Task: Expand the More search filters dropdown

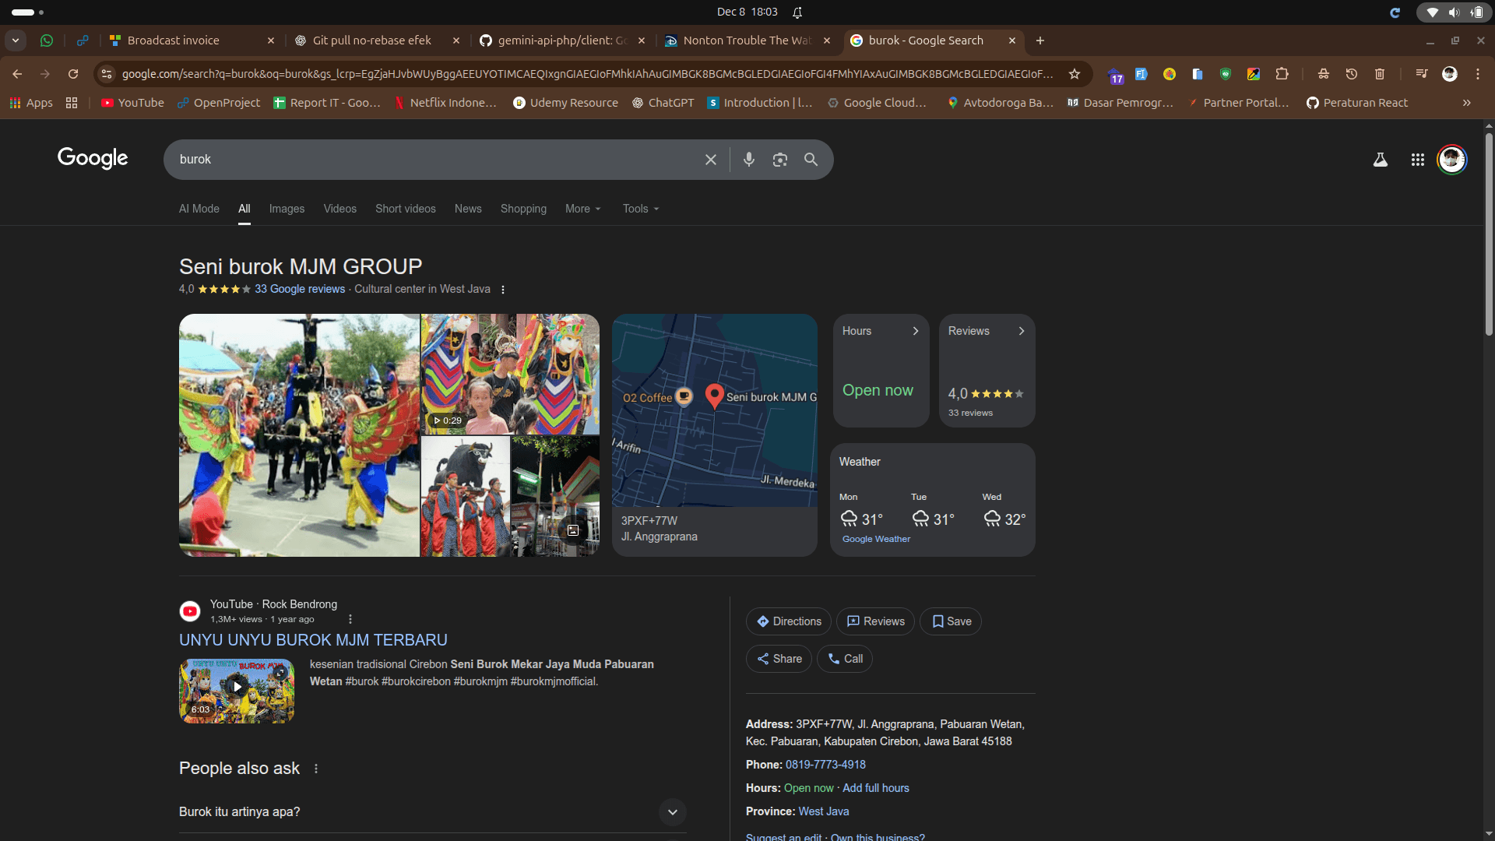Action: coord(583,209)
